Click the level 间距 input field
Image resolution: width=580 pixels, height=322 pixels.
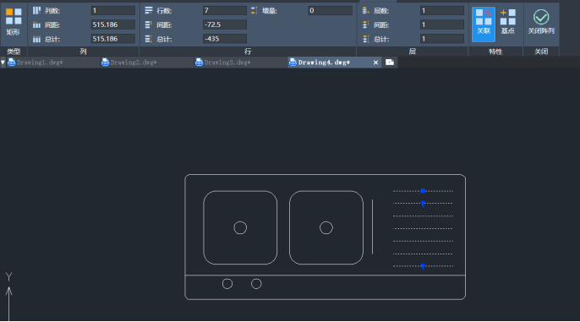[442, 25]
